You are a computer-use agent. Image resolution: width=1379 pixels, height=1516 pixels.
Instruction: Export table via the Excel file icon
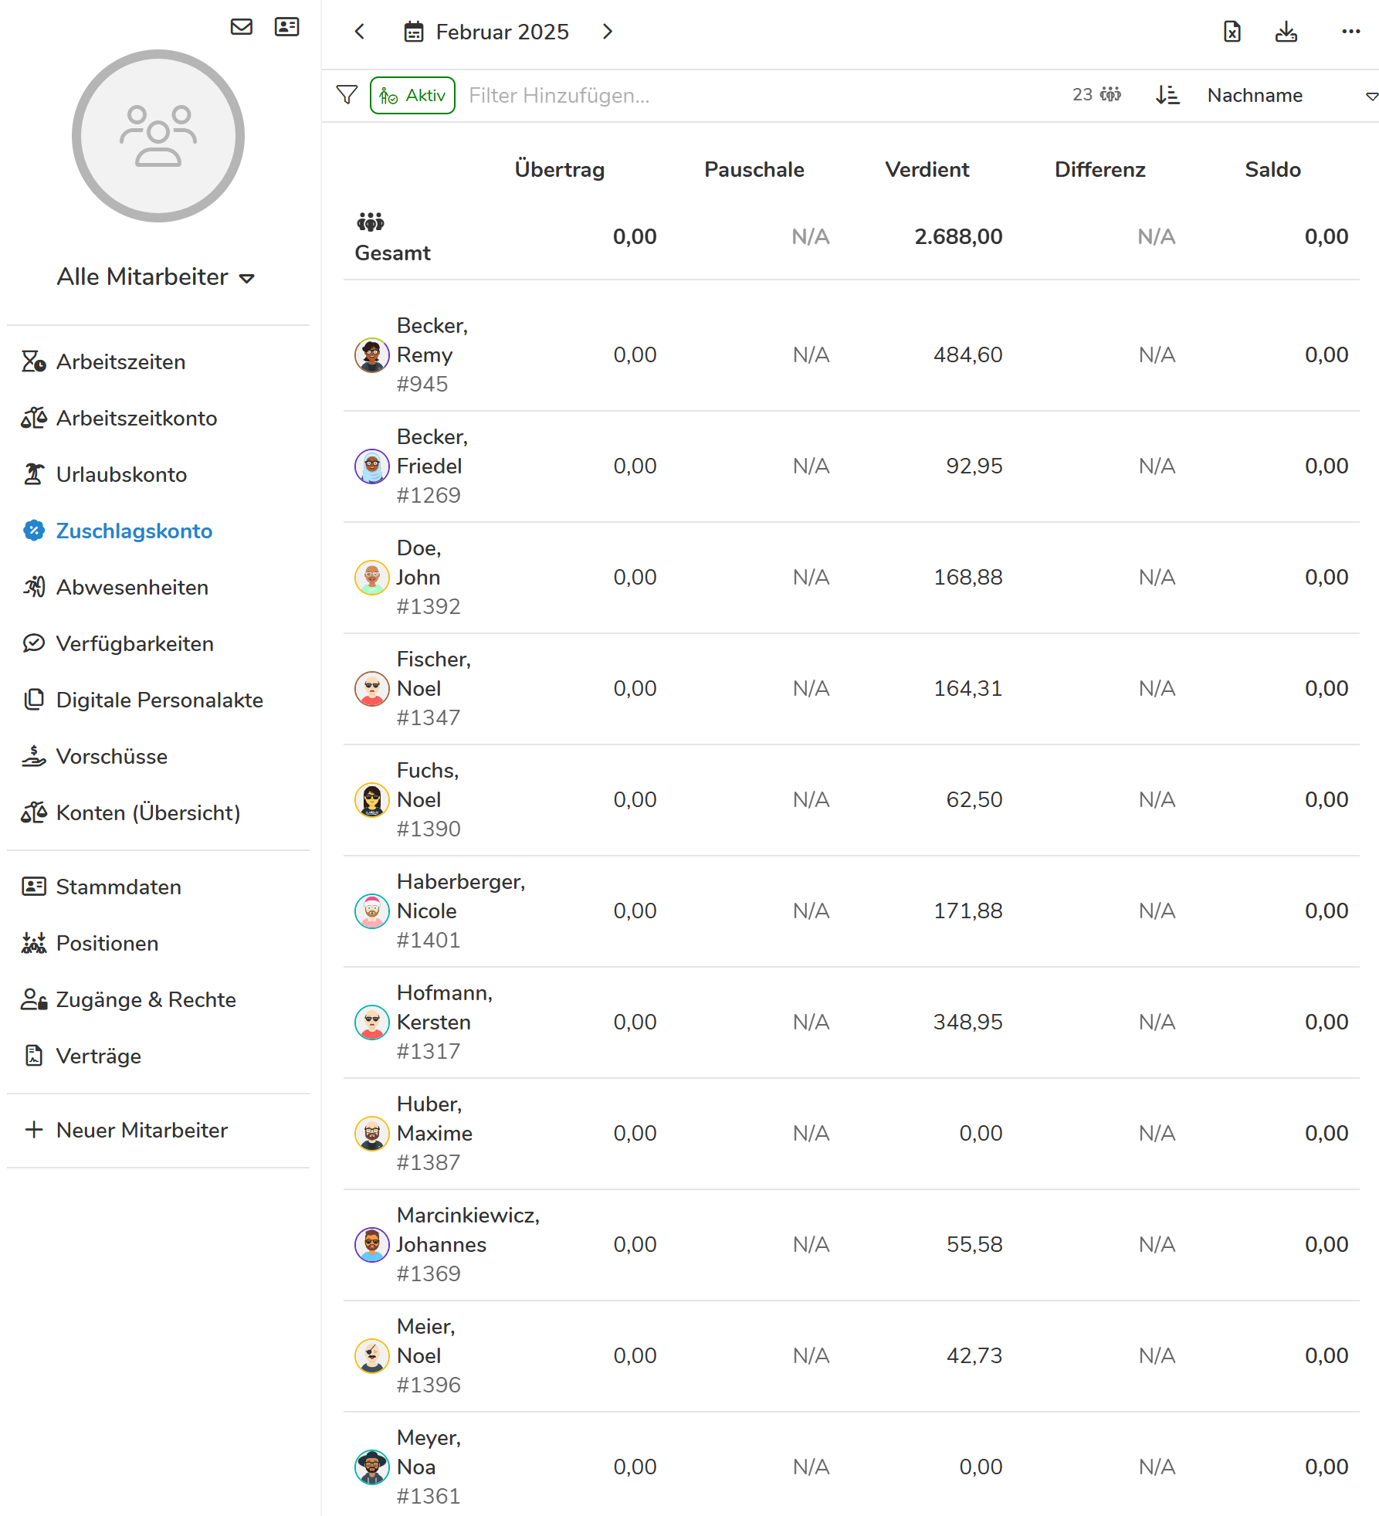point(1232,32)
